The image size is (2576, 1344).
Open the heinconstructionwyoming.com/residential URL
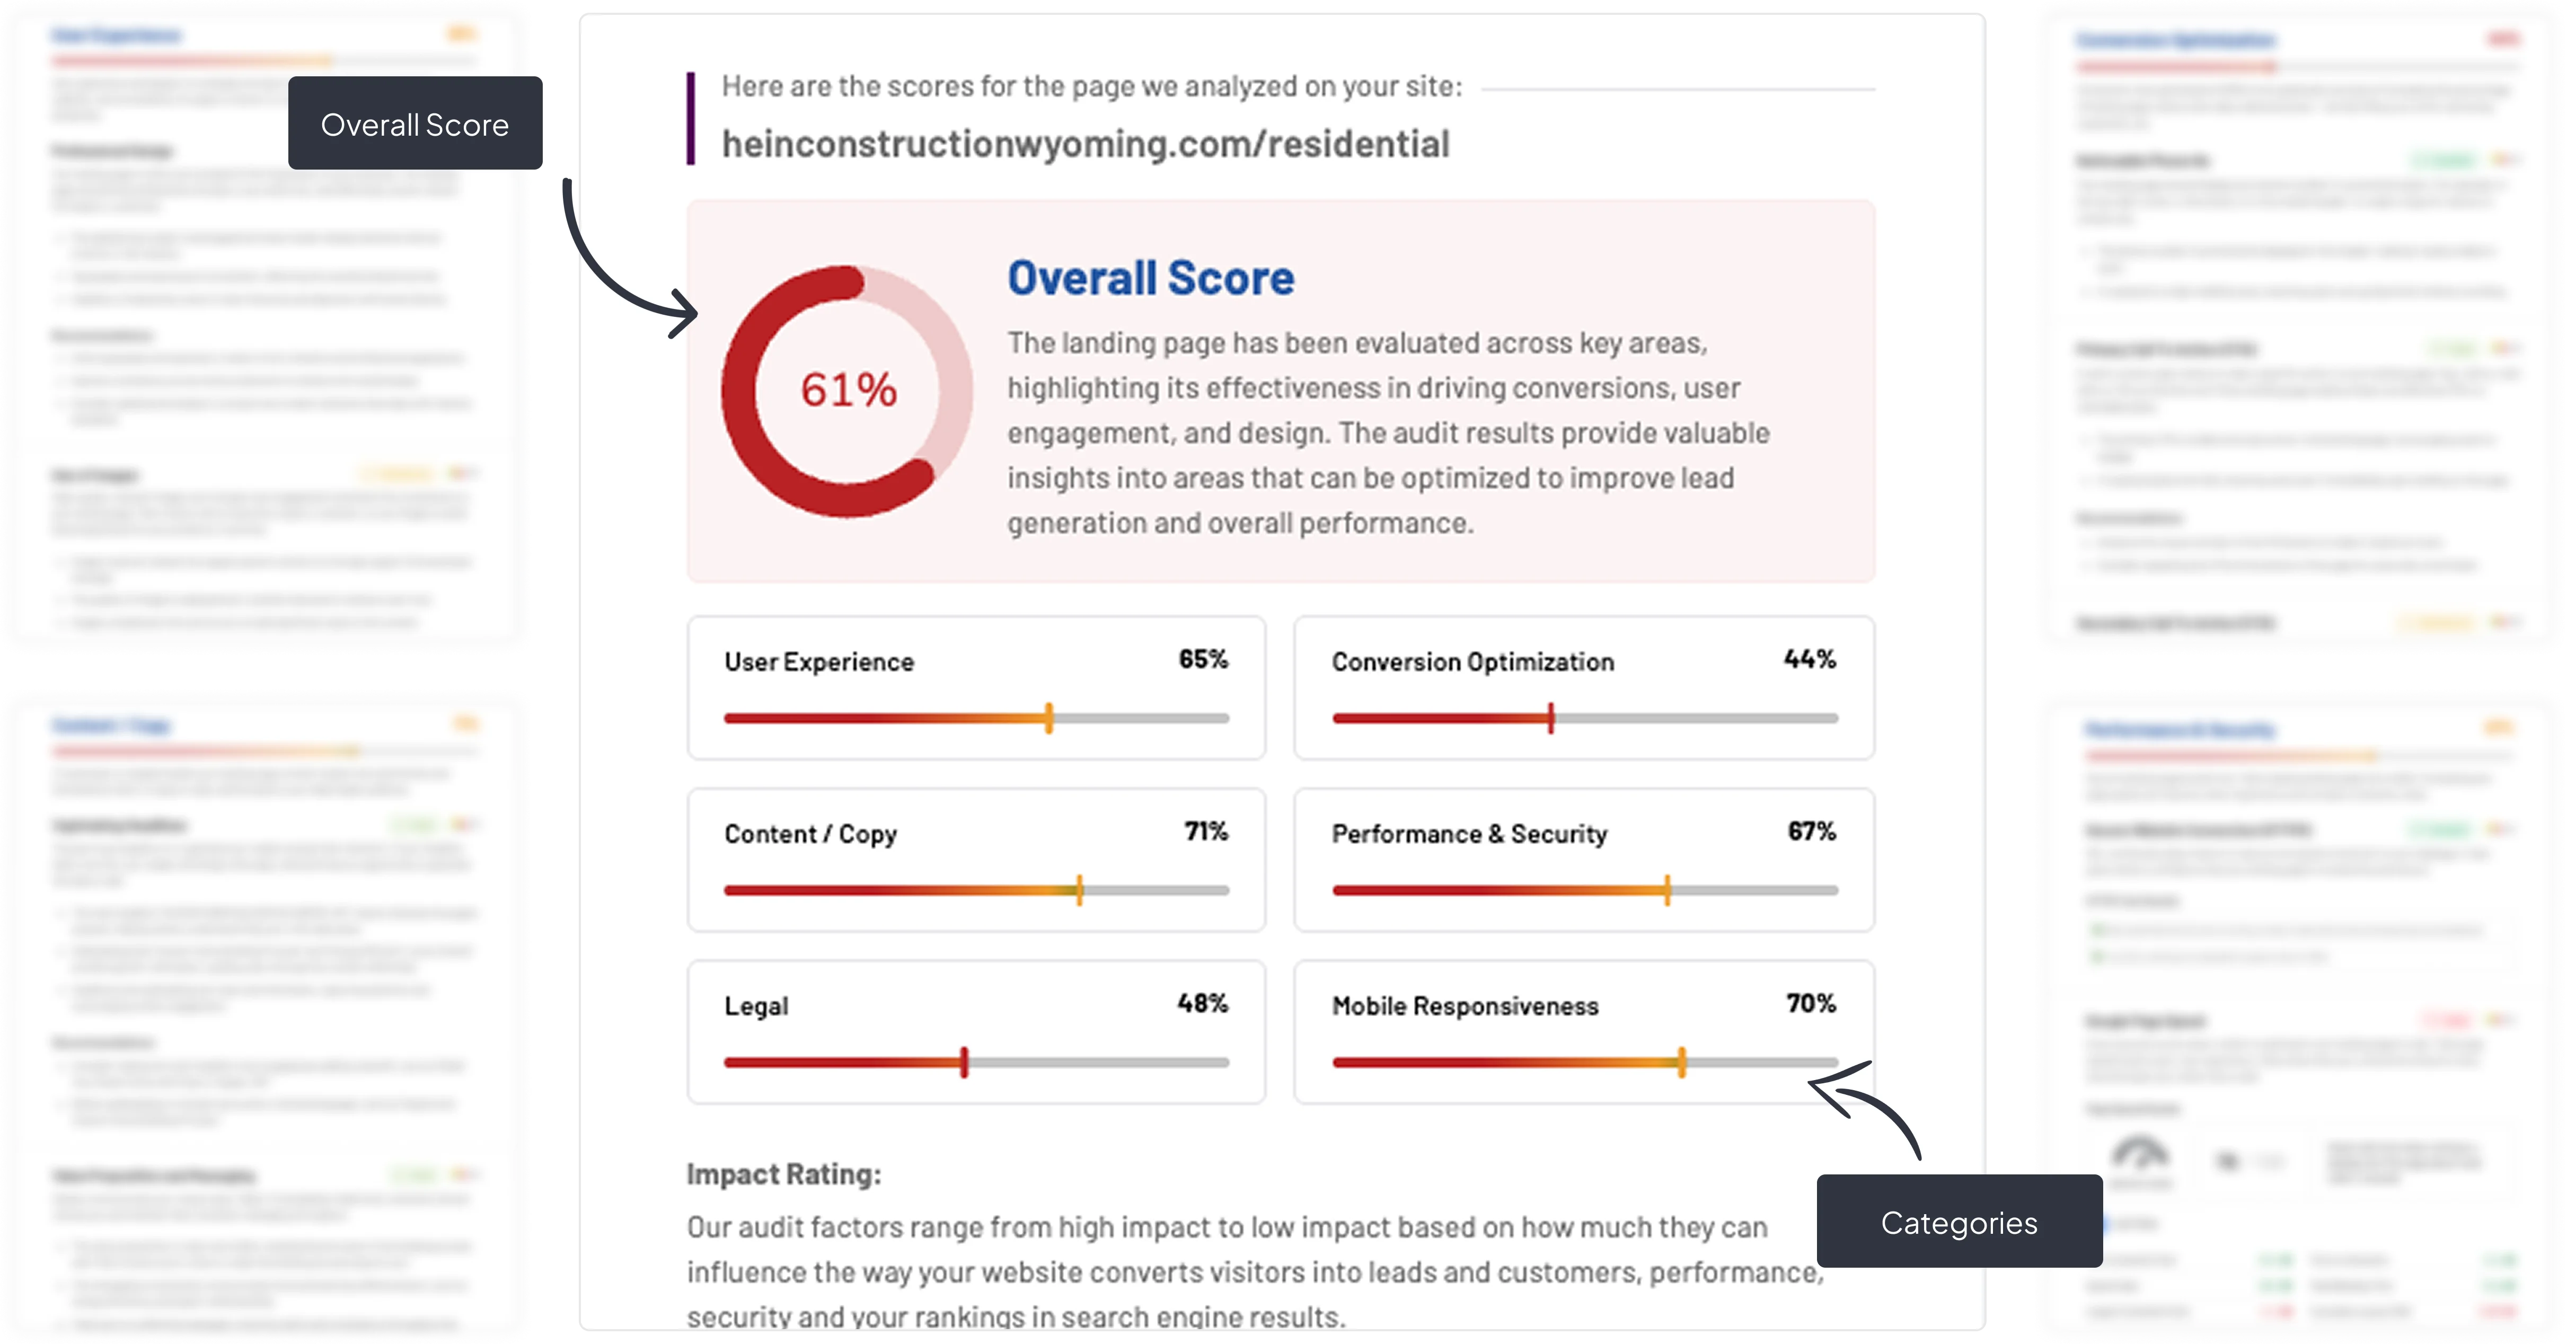[1085, 144]
